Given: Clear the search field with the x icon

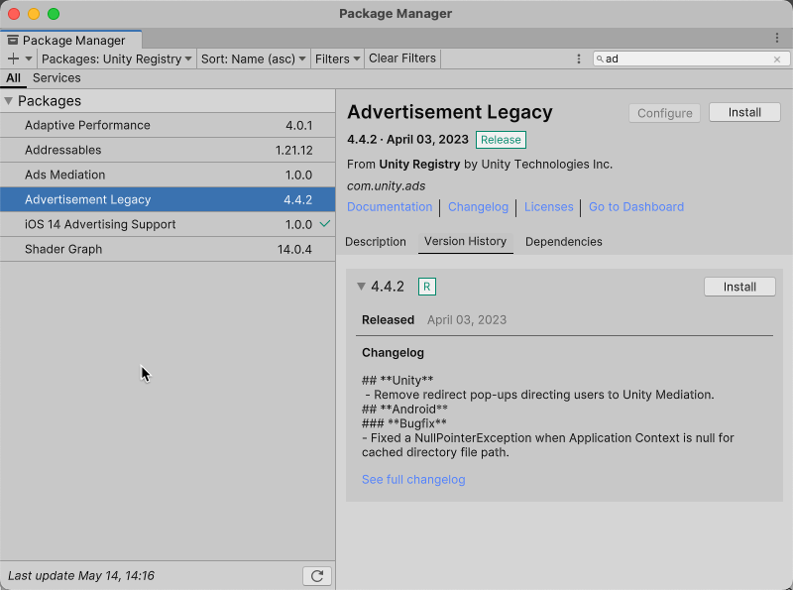Looking at the screenshot, I should pyautogui.click(x=777, y=59).
